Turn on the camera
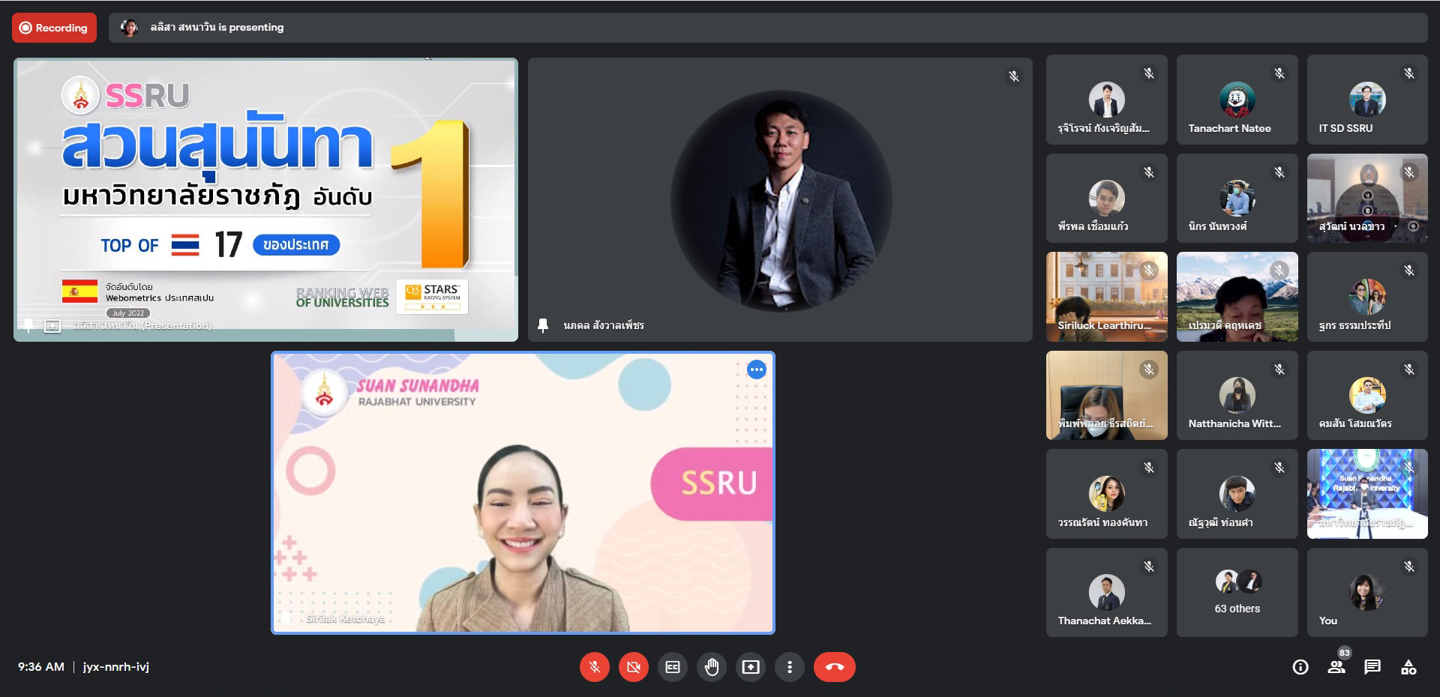The height and width of the screenshot is (697, 1440). (633, 667)
